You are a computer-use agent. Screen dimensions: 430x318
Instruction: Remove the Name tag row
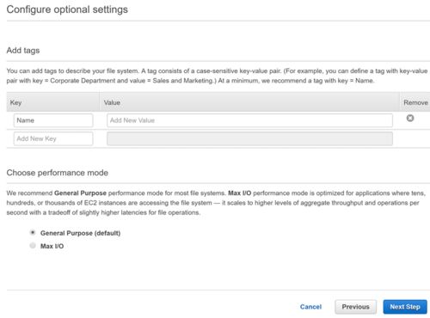pos(410,118)
